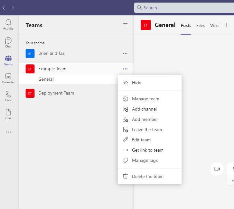Open the Wiki tab

[214, 25]
